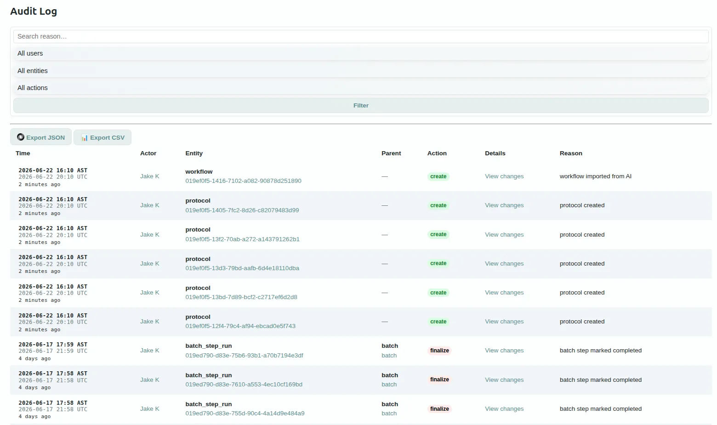The height and width of the screenshot is (425, 717).
Task: Click reason text in batch_step_run 75b6 row
Action: click(601, 350)
